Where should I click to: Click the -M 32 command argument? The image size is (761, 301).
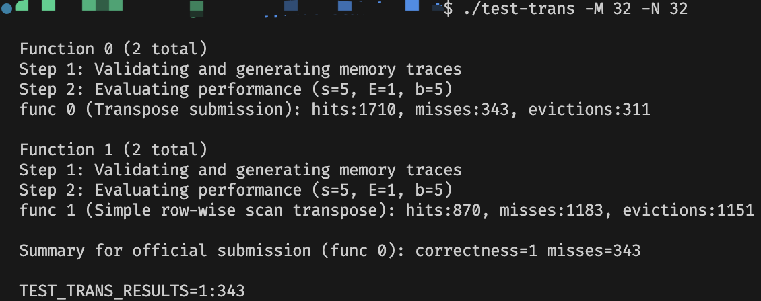pyautogui.click(x=603, y=9)
